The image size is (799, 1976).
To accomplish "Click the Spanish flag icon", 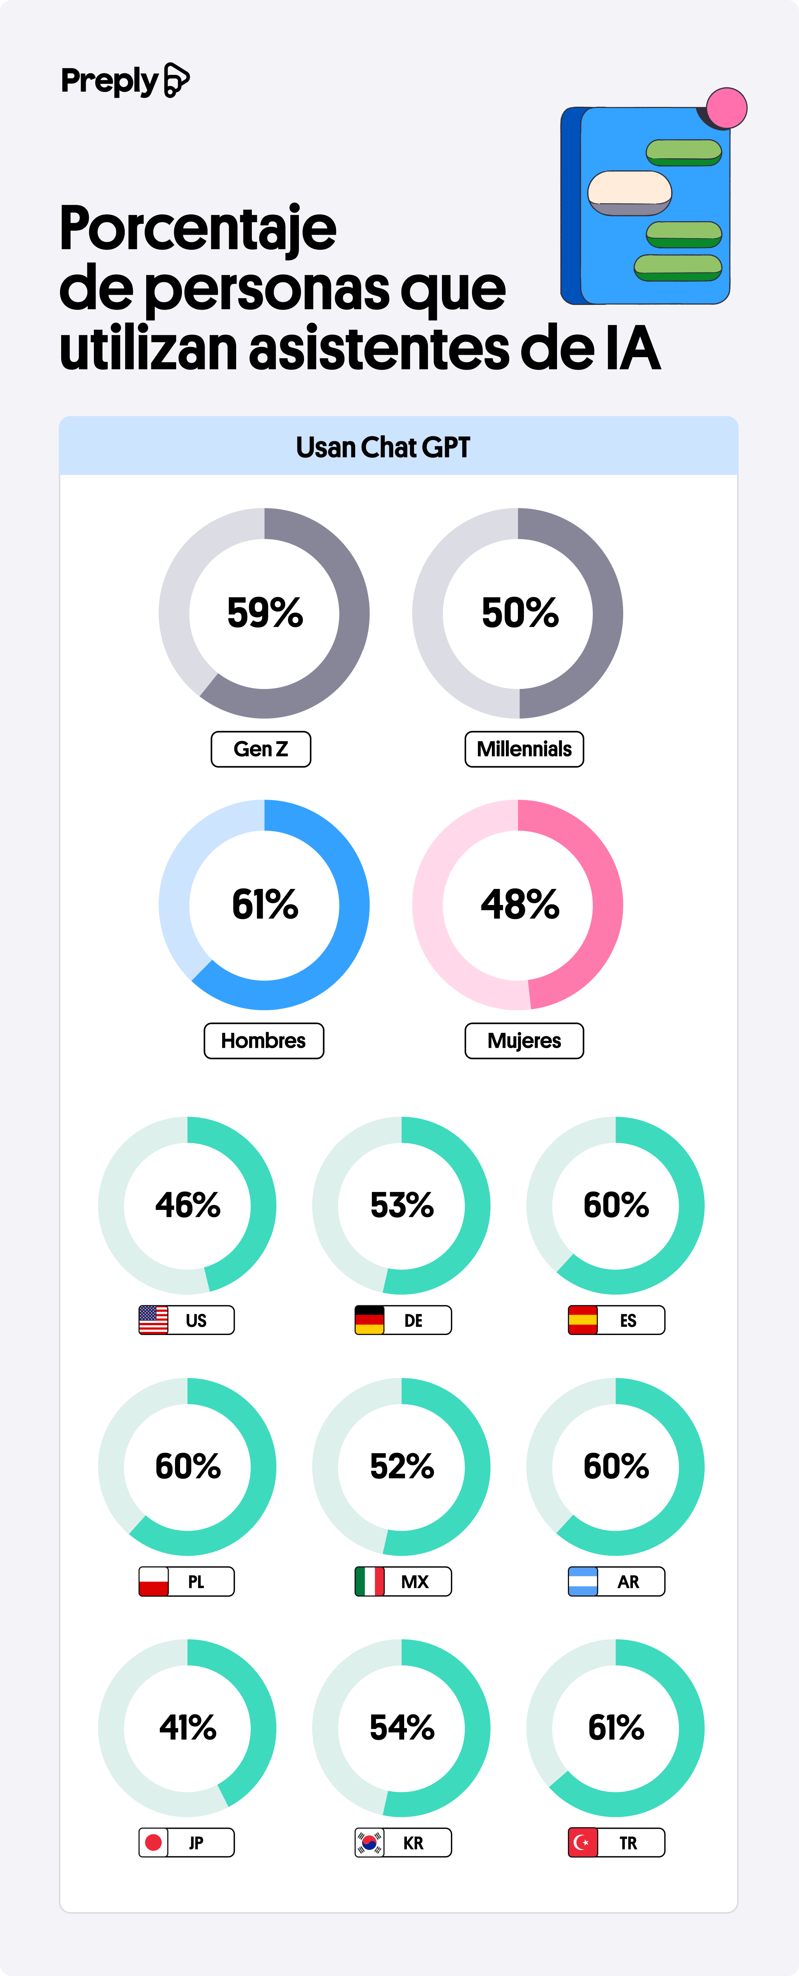I will point(583,1320).
